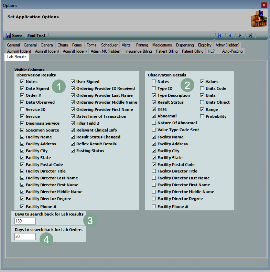The width and height of the screenshot is (270, 272).
Task: Enable the Service ID checkbox
Action: pyautogui.click(x=22, y=109)
